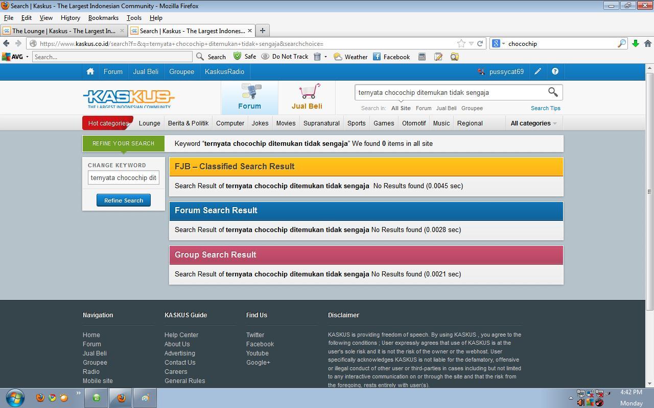Open the pussycat69 user profile menu
The width and height of the screenshot is (654, 408).
point(501,71)
